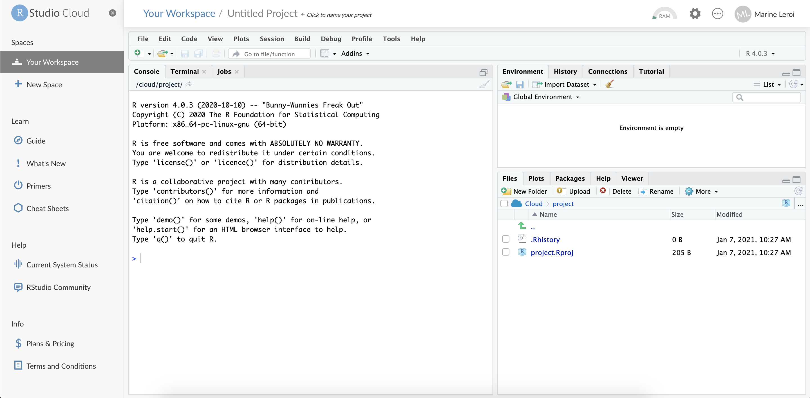Screen dimensions: 810x398
Task: Open the Import Dataset dropdown
Action: coord(564,84)
